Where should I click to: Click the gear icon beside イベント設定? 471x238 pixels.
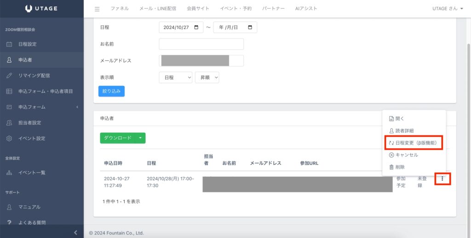coord(9,138)
